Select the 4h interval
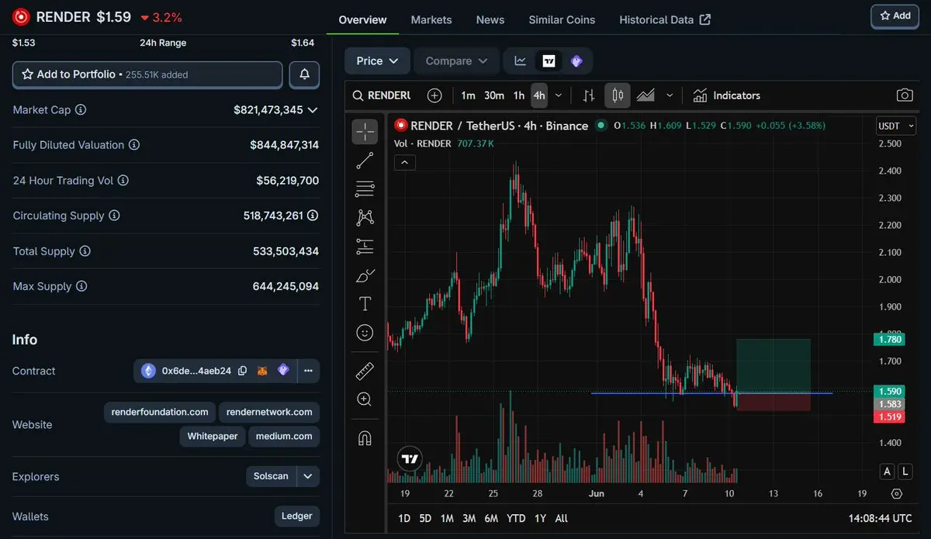 coord(539,95)
